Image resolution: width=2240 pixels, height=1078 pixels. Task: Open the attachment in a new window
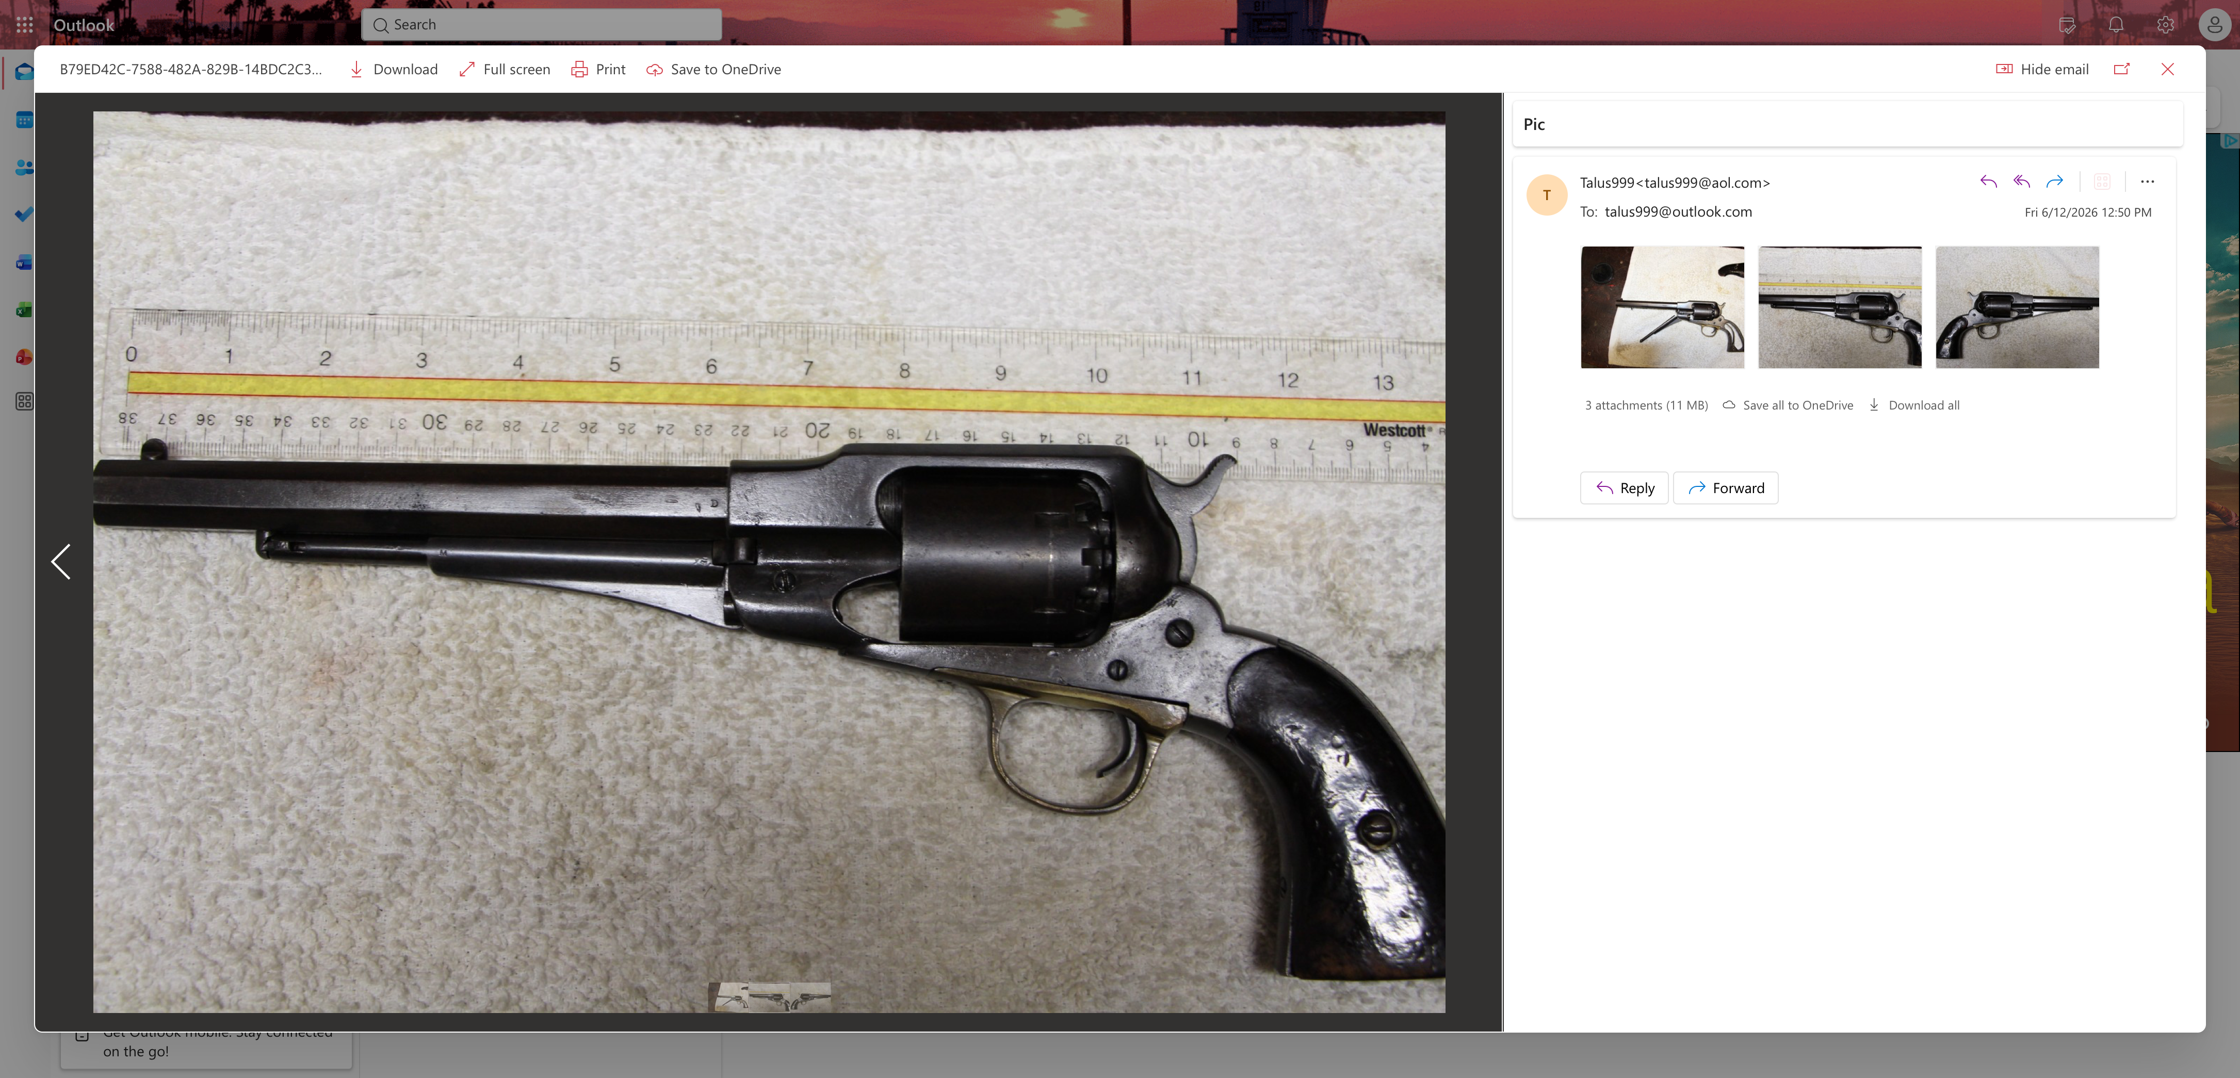pos(2122,70)
